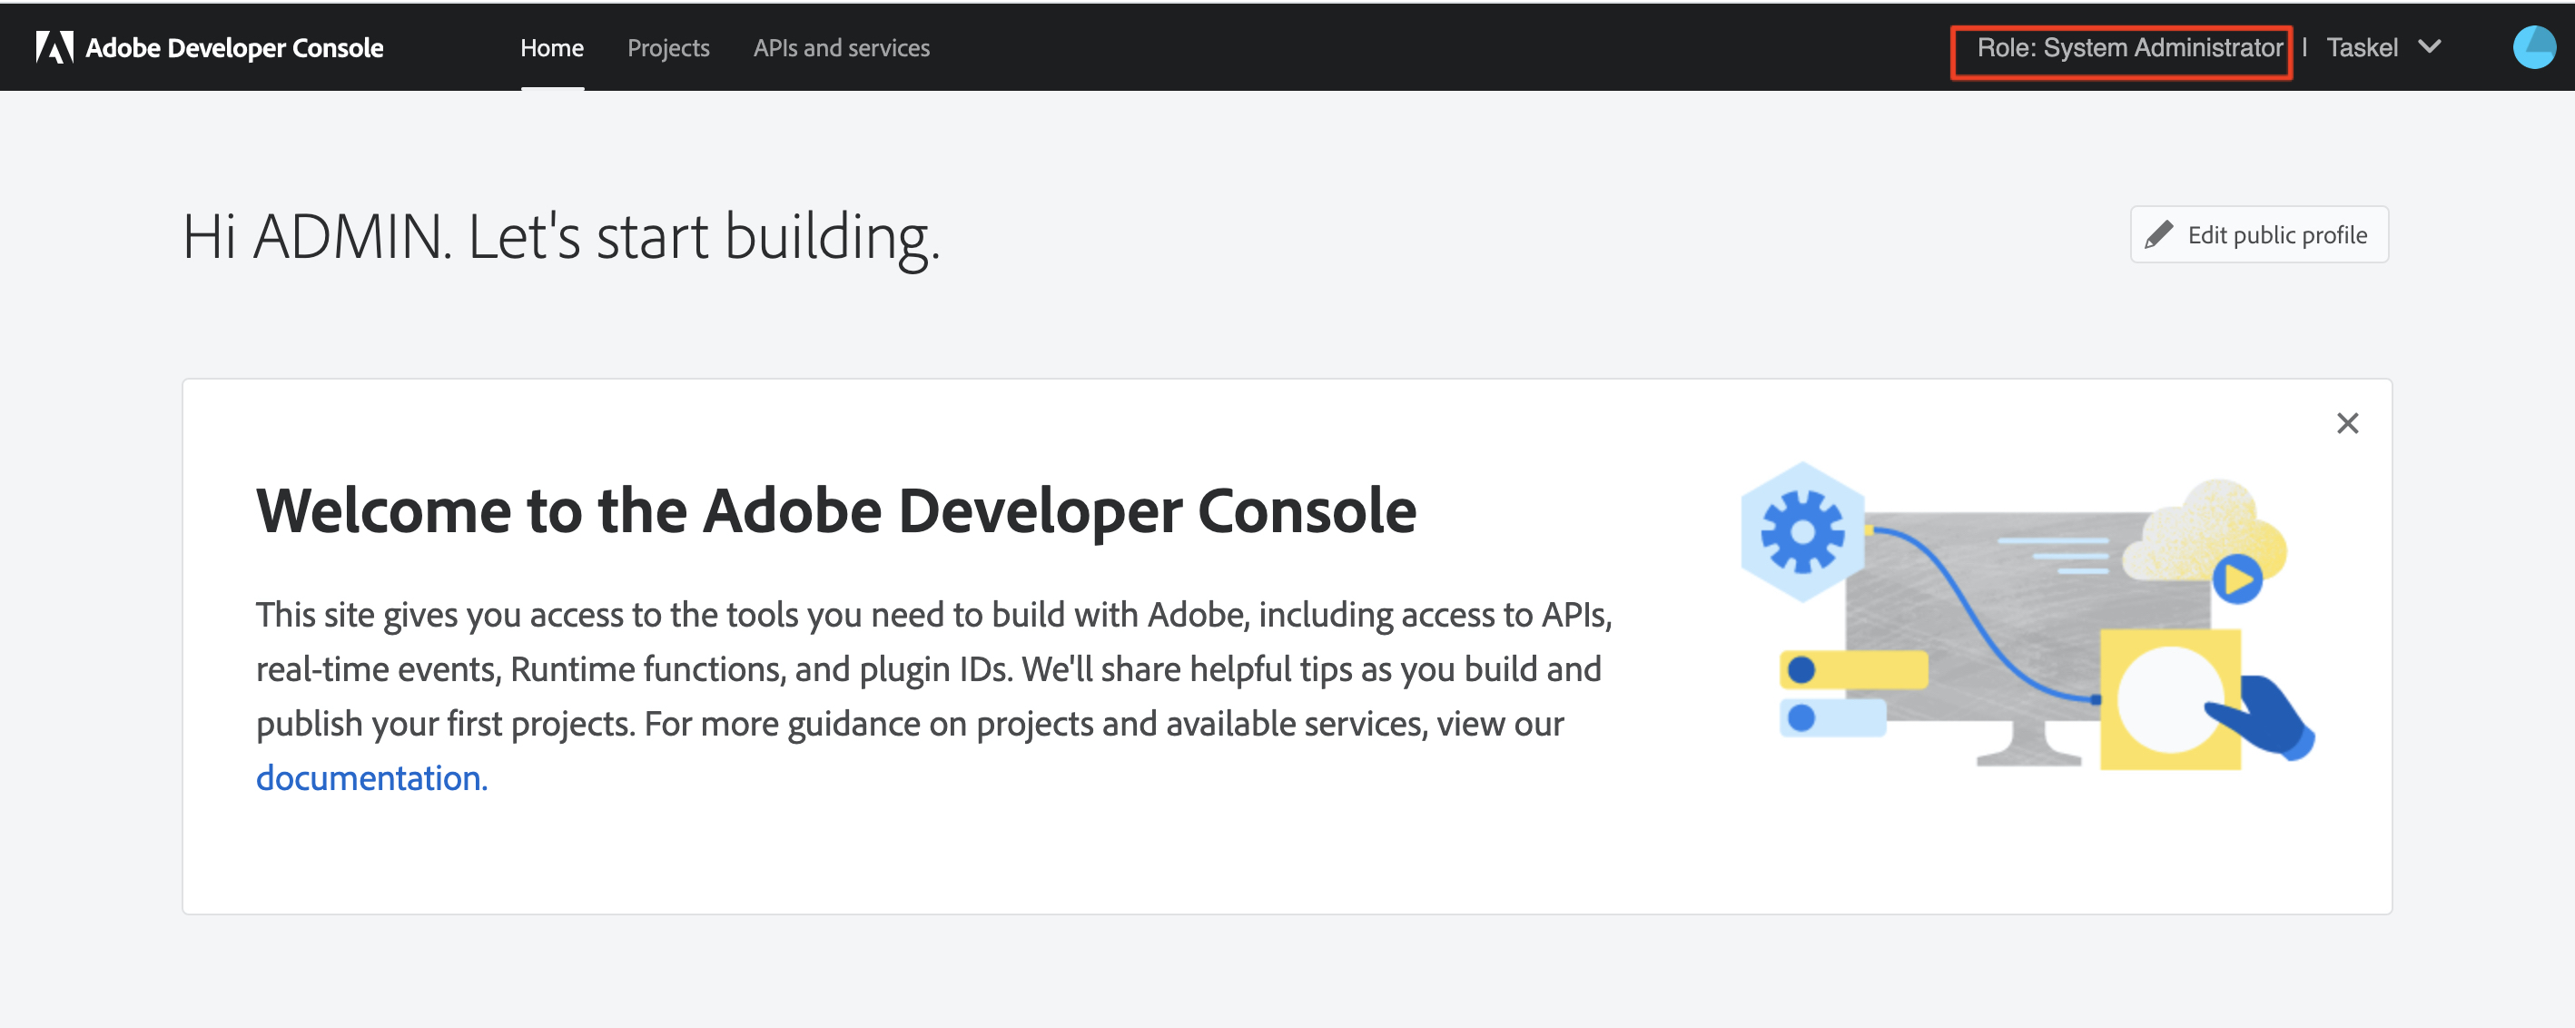
Task: Open the APIs and services tab
Action: pyautogui.click(x=841, y=47)
